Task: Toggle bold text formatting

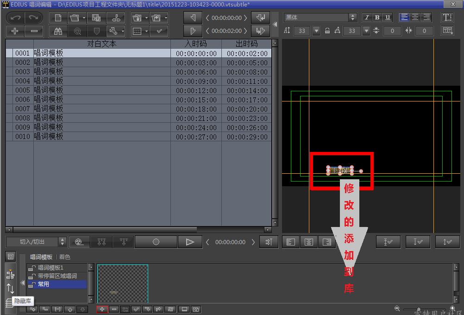Action: pos(377,18)
